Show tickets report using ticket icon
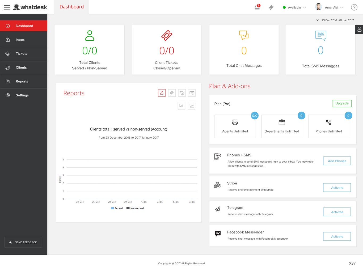Image resolution: width=363 pixels, height=271 pixels. [172, 93]
